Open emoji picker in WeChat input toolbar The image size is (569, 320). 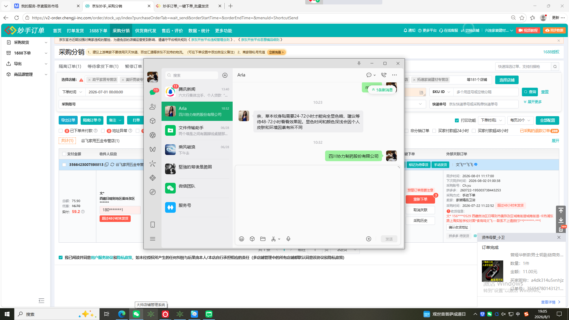point(242,239)
